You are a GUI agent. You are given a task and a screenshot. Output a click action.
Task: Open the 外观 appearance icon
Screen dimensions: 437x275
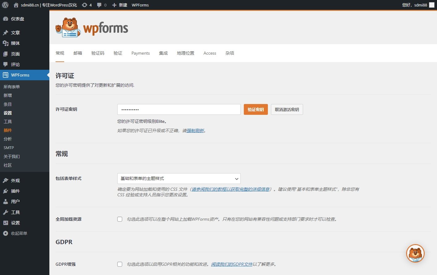(x=6, y=180)
